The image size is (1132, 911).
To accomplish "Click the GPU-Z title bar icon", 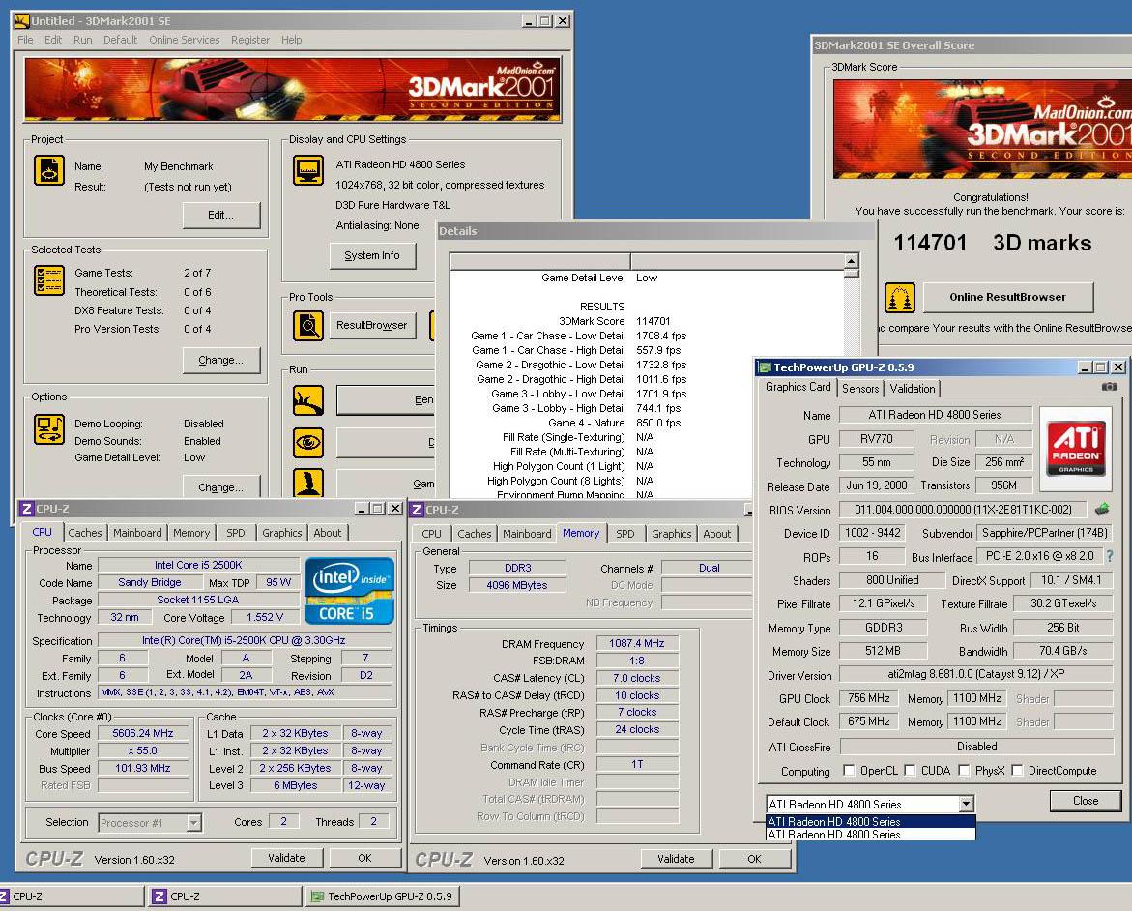I will coord(765,367).
